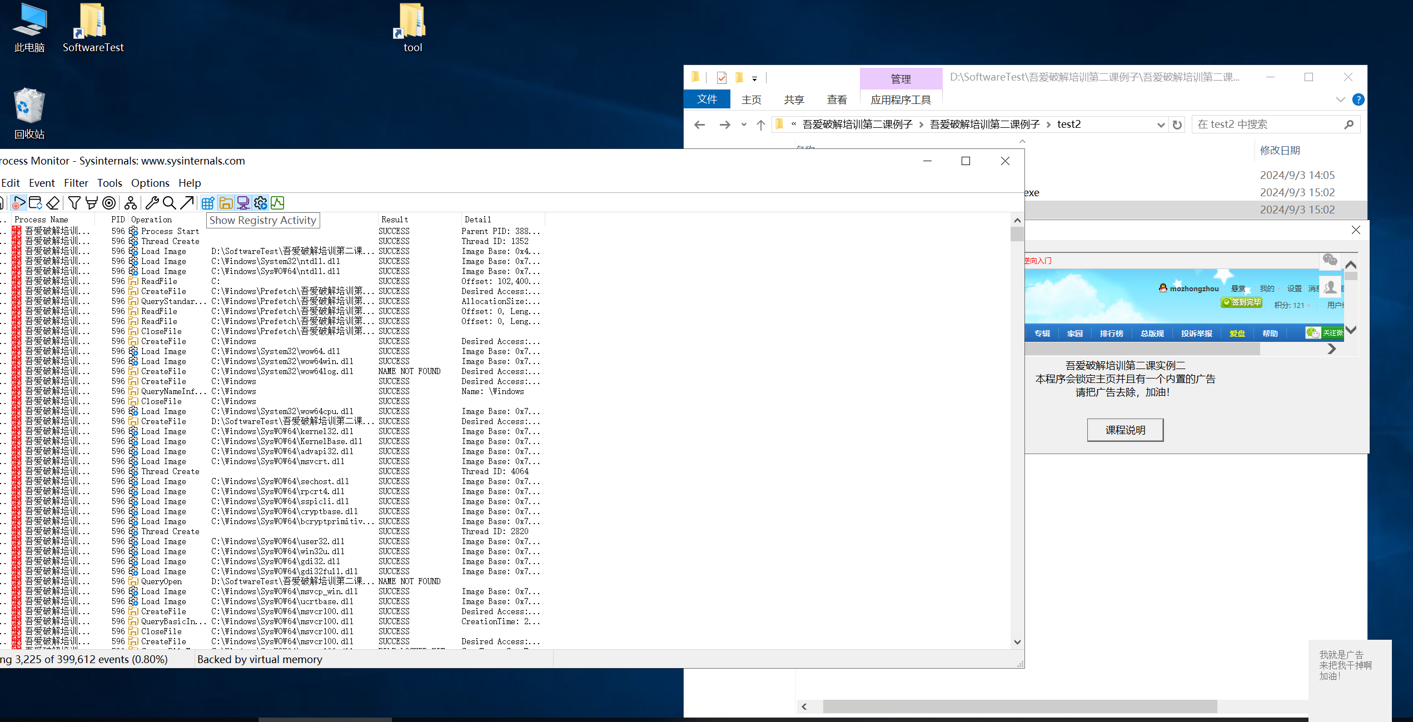Open the Help menu in Process Monitor
1413x722 pixels.
[190, 183]
